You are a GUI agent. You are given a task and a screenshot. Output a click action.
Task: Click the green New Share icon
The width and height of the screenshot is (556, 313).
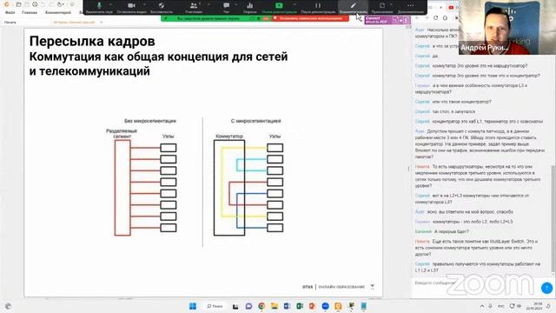click(x=279, y=5)
